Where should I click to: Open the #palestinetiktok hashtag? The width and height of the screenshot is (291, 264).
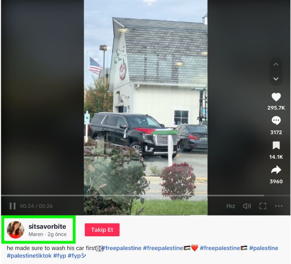[x=29, y=256]
